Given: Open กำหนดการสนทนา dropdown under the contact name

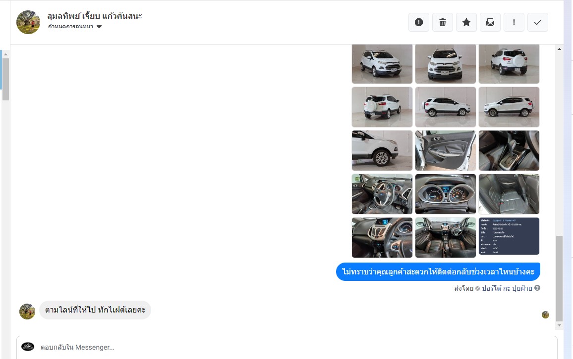Looking at the screenshot, I should pos(75,27).
